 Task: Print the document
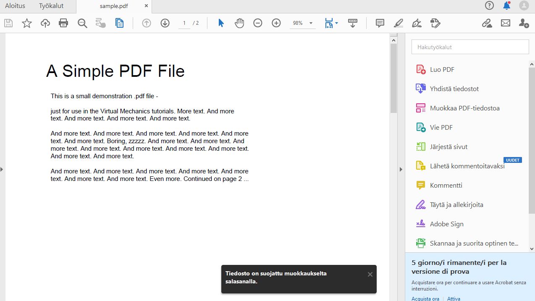[63, 23]
